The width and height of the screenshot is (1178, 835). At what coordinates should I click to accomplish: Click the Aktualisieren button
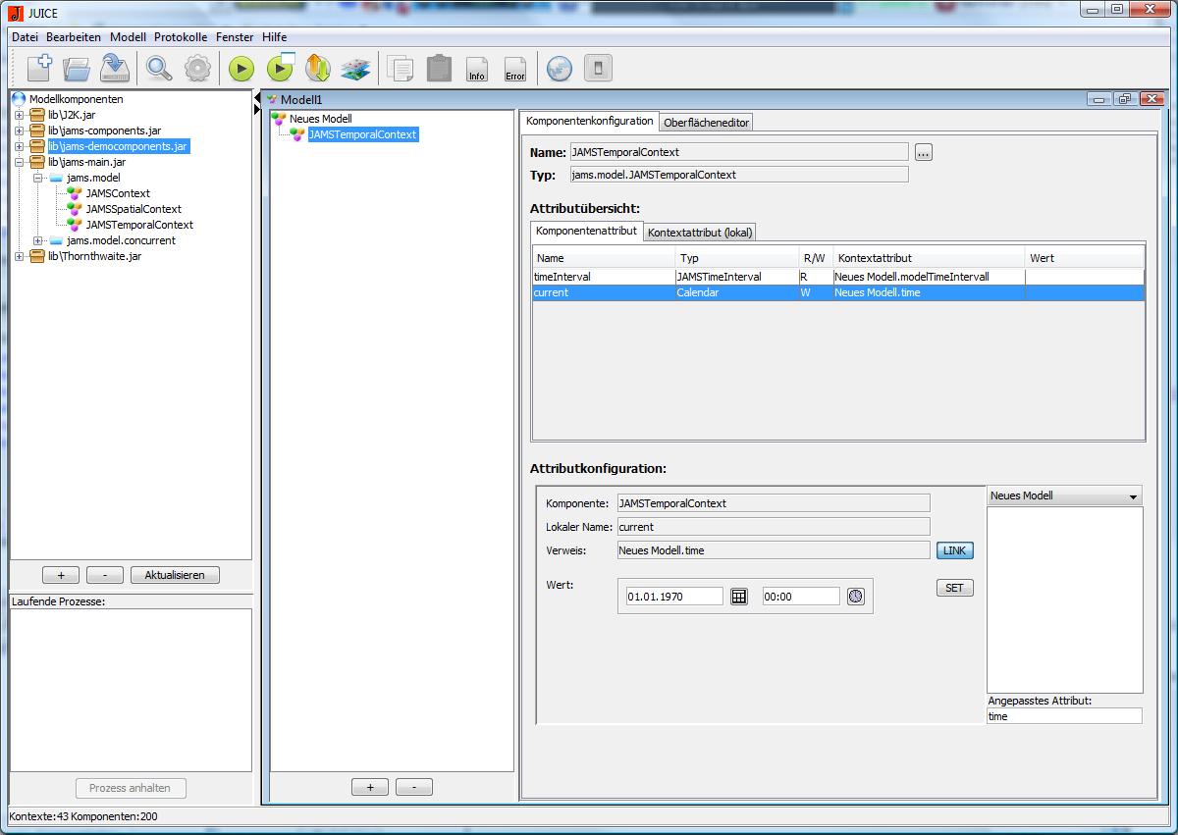pos(175,575)
